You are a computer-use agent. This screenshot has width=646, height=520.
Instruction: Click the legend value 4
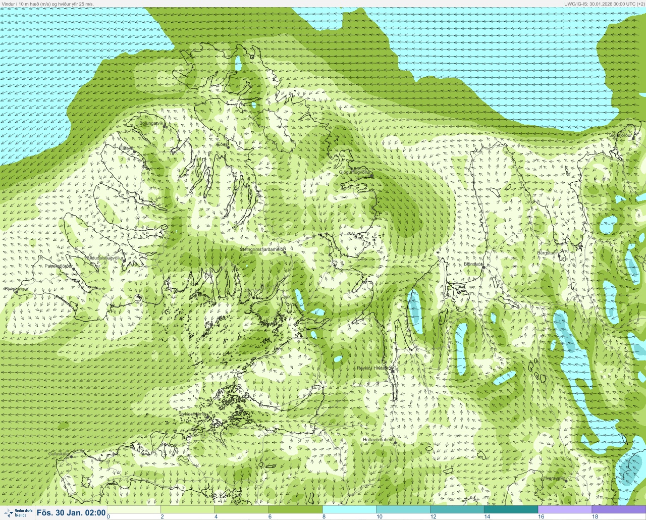click(216, 516)
